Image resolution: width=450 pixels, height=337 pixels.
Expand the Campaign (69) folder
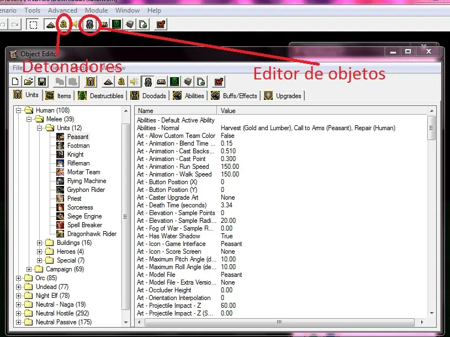[x=29, y=269]
